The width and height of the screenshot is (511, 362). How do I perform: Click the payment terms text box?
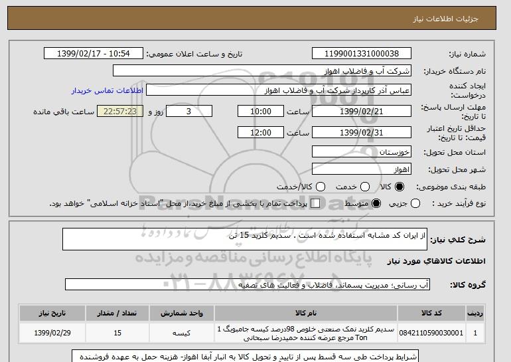[x=245, y=356]
